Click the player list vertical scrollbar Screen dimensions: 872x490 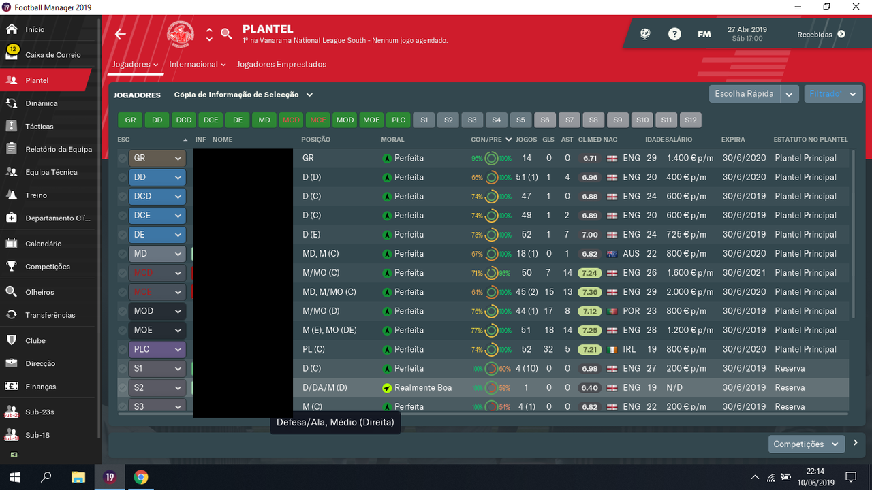point(852,235)
